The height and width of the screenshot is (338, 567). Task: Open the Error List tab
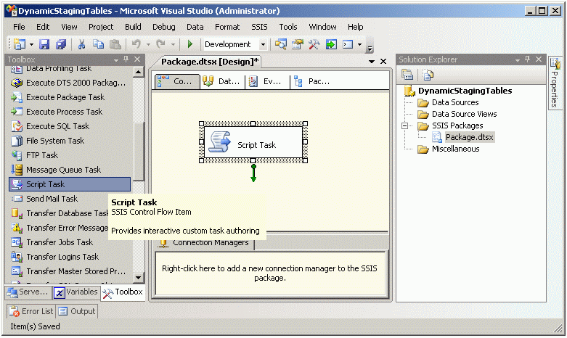pos(31,311)
